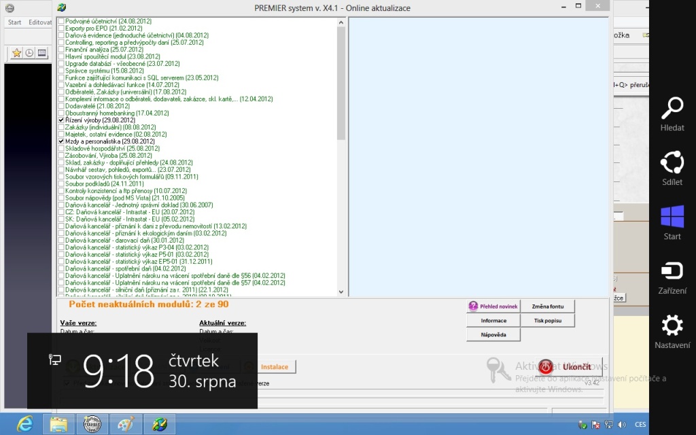Viewport: 696px width, 435px height.
Task: Click the module list scroll-down arrow
Action: tap(341, 292)
